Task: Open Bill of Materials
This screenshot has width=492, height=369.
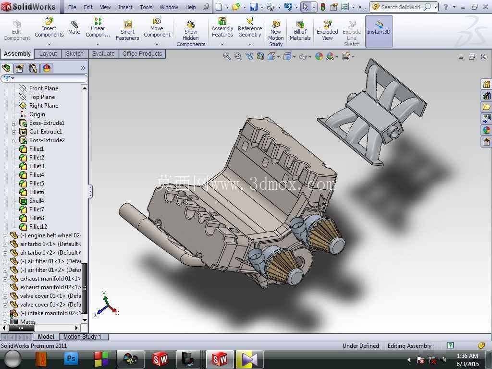Action: pyautogui.click(x=300, y=31)
